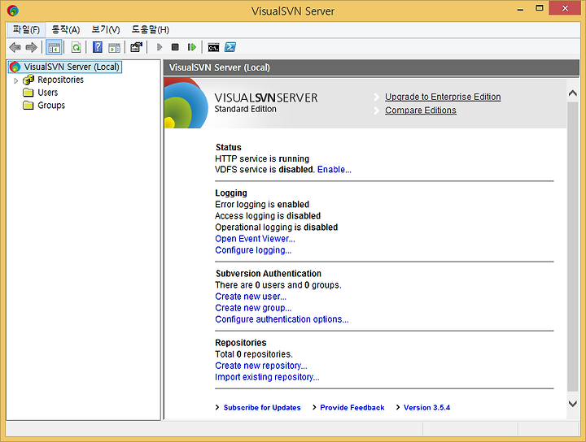Click the Import existing repository... link
This screenshot has height=442, width=586.
267,378
